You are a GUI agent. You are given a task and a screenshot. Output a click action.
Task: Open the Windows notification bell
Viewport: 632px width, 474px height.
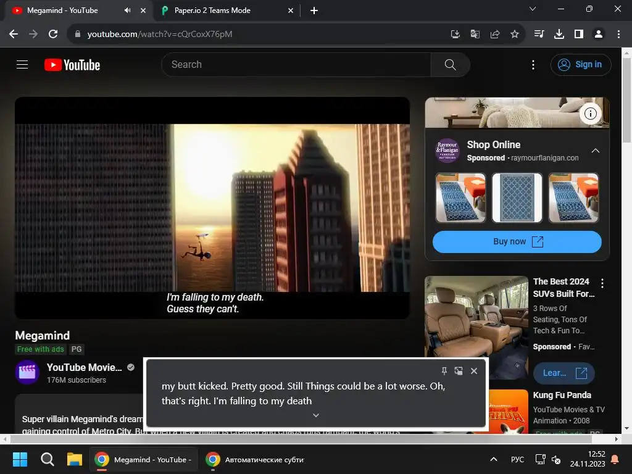click(615, 459)
